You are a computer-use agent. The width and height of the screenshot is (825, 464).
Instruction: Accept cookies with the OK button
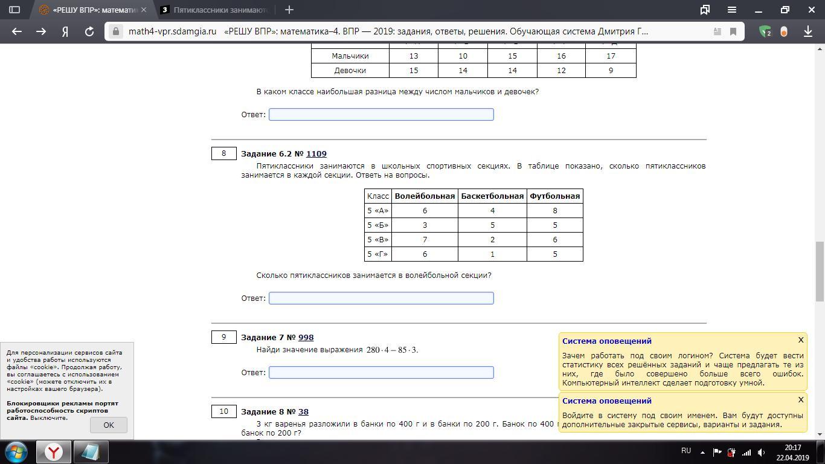tap(109, 425)
